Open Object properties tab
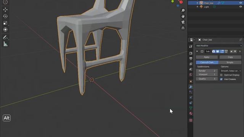 click(x=191, y=81)
